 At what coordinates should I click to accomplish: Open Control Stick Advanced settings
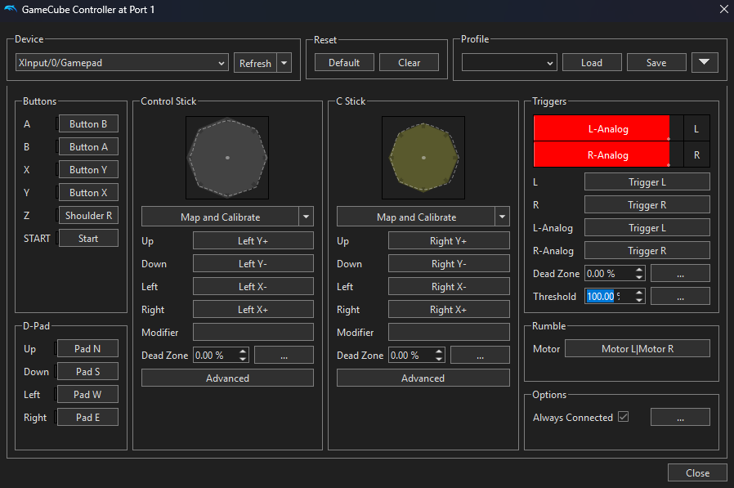[x=227, y=378]
